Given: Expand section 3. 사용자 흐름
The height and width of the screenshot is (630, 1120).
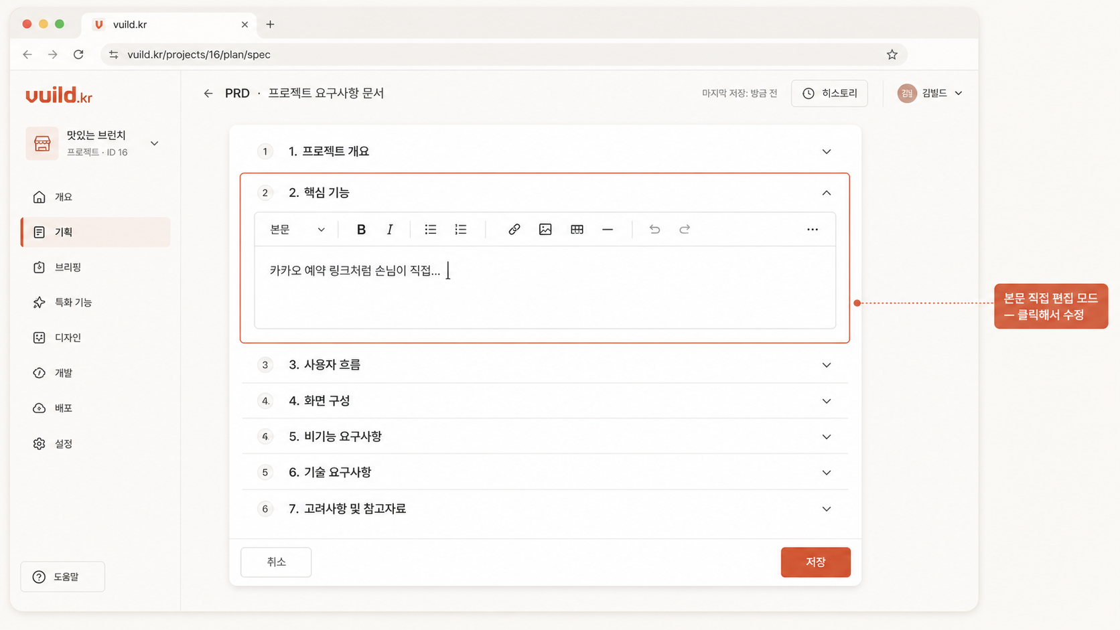Looking at the screenshot, I should coord(545,365).
